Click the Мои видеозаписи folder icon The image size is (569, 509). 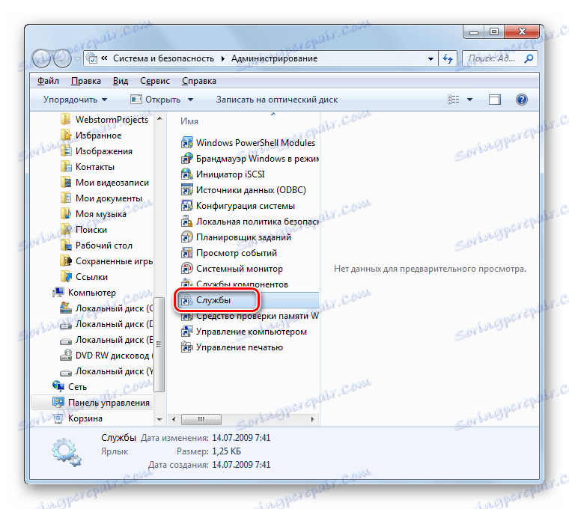[66, 183]
